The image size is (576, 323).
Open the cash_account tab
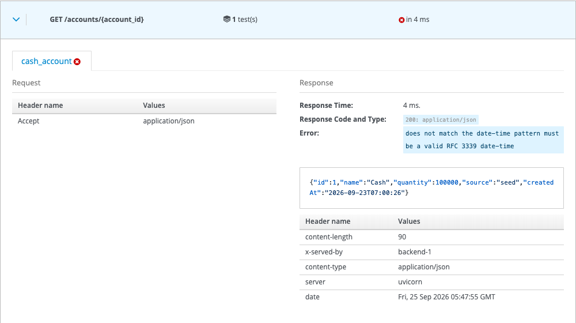(x=51, y=61)
